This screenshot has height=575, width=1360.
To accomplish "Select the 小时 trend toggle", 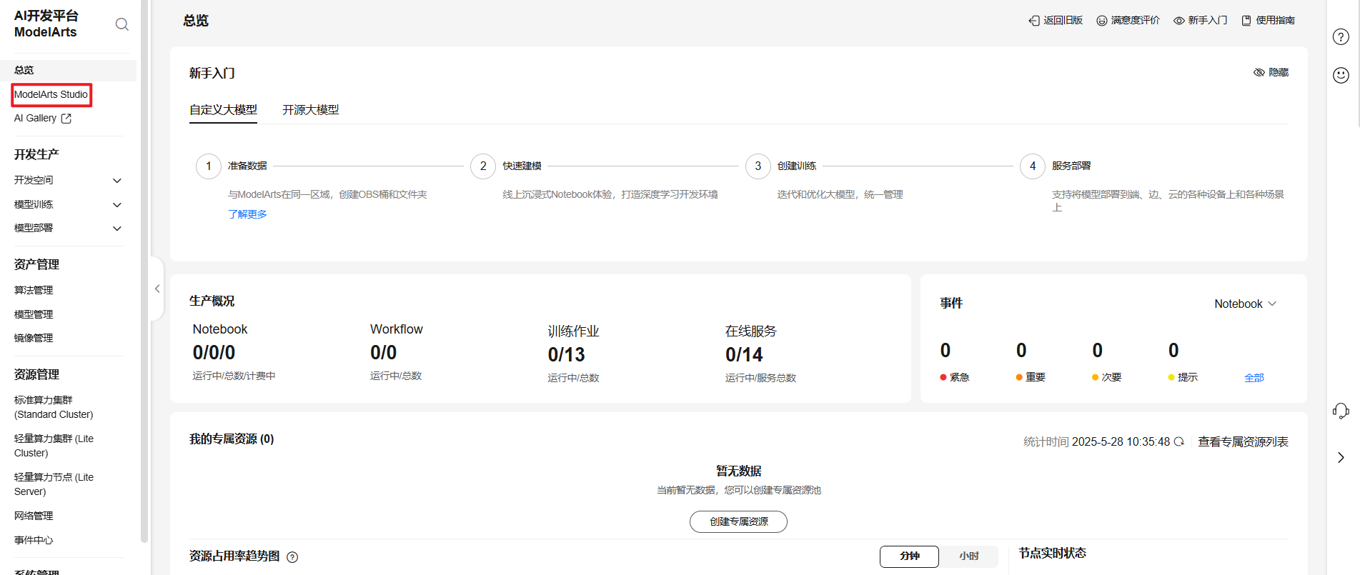I will pos(969,556).
